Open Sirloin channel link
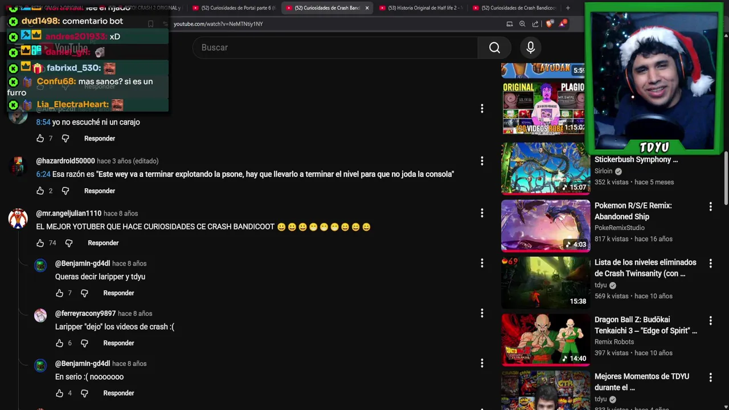The width and height of the screenshot is (729, 410). (604, 171)
